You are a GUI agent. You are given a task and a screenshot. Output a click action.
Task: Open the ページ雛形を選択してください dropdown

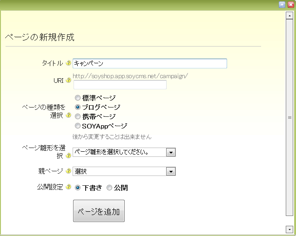tap(124, 152)
